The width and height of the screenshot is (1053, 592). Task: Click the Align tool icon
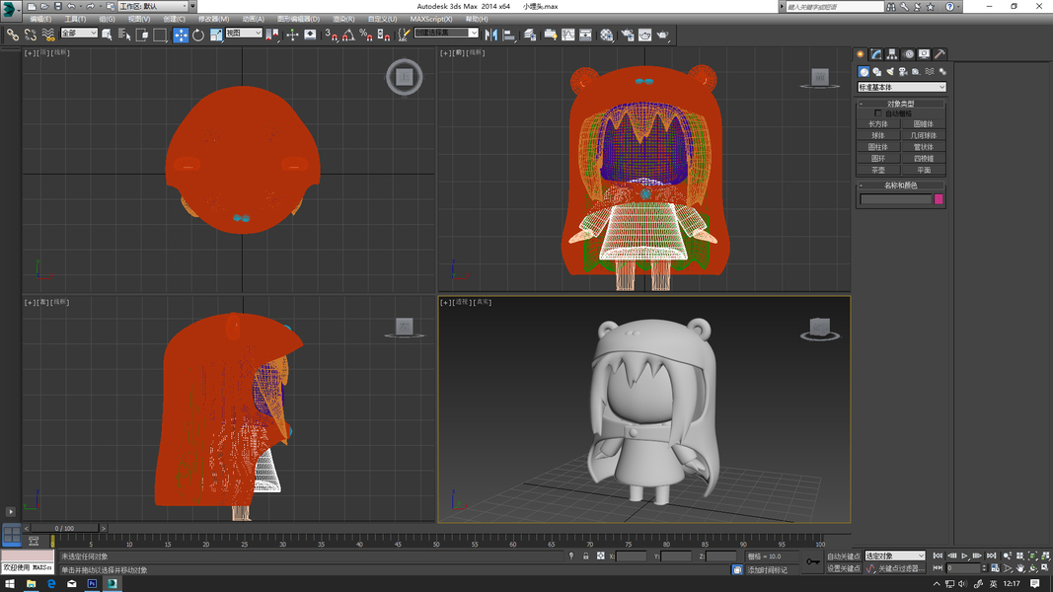click(x=509, y=35)
